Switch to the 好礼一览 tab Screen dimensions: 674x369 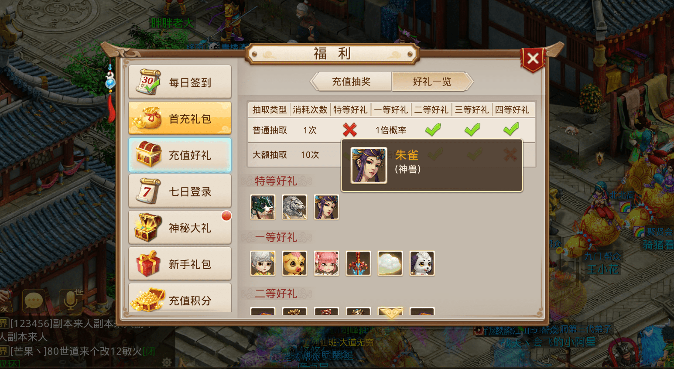[x=432, y=82]
